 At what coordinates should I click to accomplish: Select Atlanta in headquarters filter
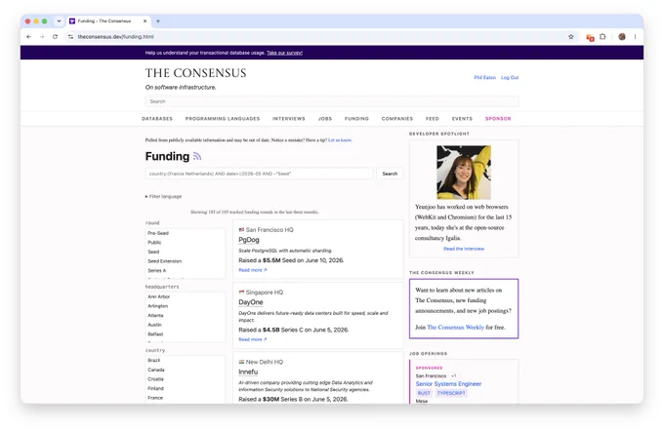point(155,316)
